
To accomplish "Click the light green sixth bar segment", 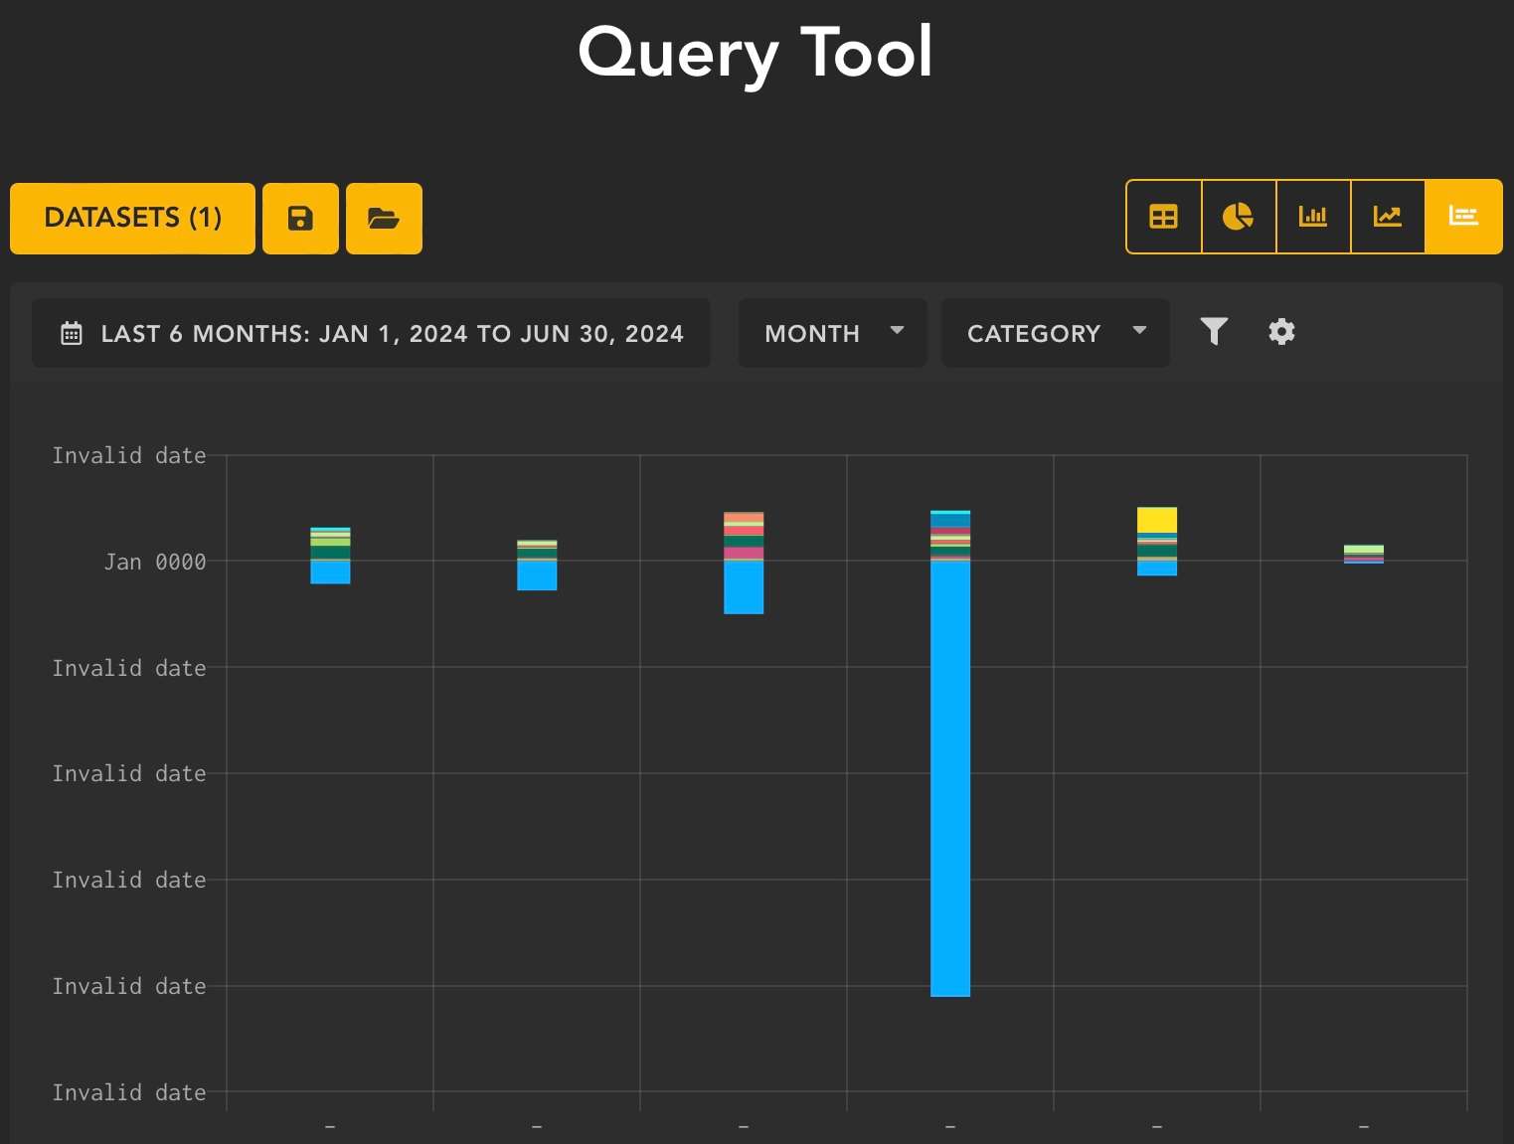I will [x=1364, y=549].
